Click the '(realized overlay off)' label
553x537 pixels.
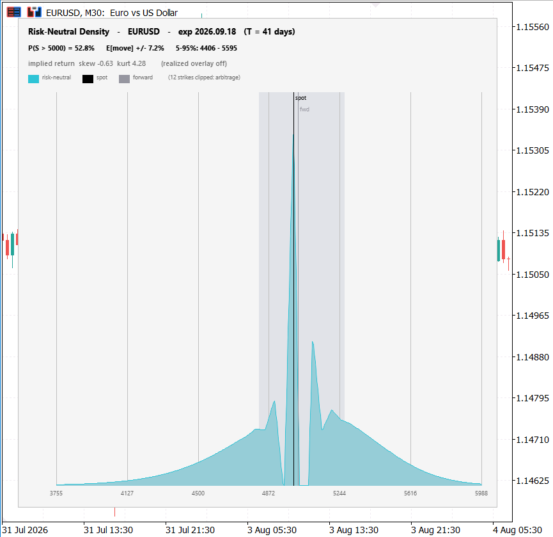(x=194, y=63)
